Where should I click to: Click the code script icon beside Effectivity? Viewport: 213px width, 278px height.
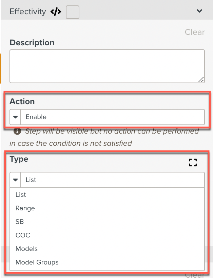point(56,12)
